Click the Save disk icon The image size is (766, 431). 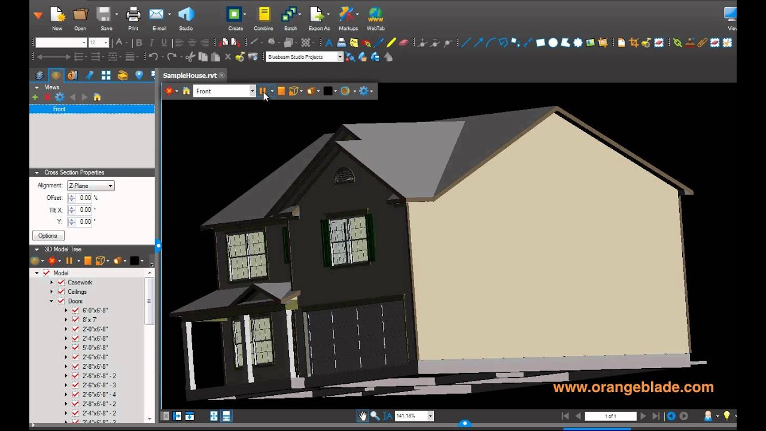(x=104, y=14)
